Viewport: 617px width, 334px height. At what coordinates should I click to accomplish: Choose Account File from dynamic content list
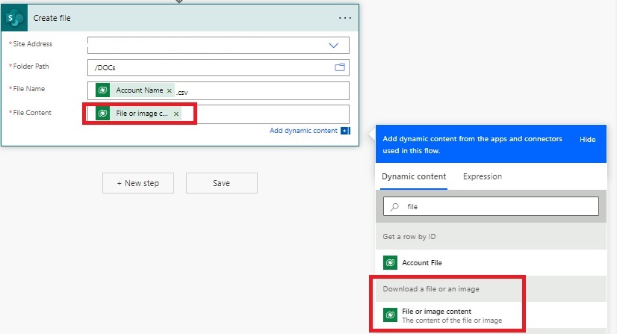(x=427, y=263)
